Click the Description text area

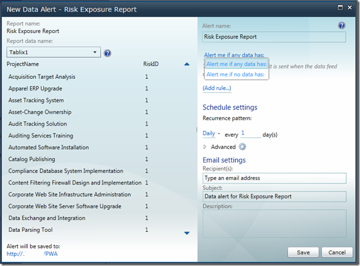[x=274, y=224]
